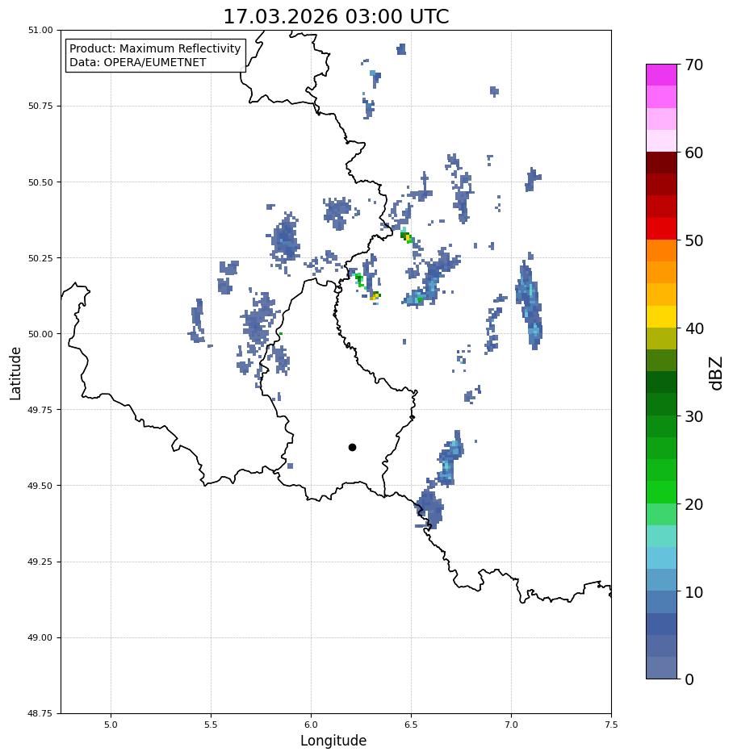Click the dBZ colorbar label
The height and width of the screenshot is (756, 733).
pyautogui.click(x=717, y=373)
